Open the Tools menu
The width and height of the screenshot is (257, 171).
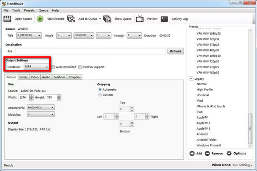[x=16, y=11]
